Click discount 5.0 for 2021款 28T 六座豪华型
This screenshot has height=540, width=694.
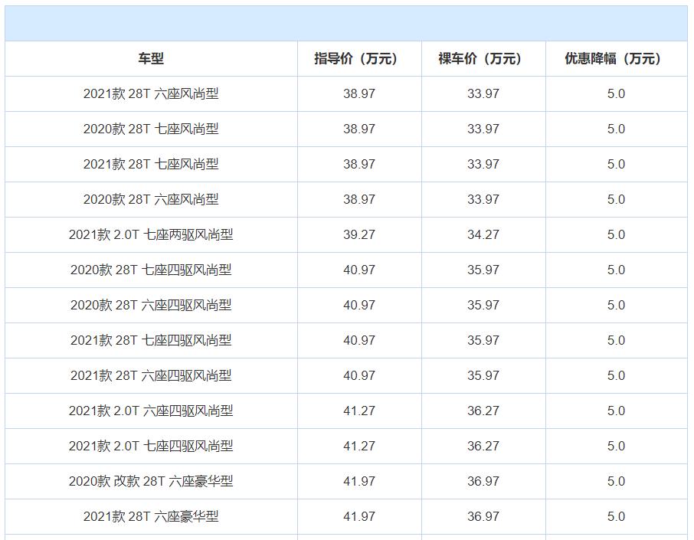point(616,516)
